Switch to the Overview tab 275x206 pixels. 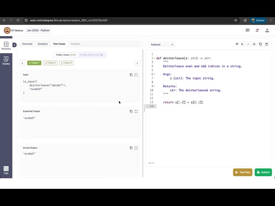coord(27,44)
